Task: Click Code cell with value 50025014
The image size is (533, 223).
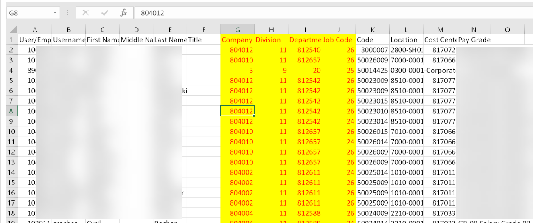Action: click(x=372, y=172)
